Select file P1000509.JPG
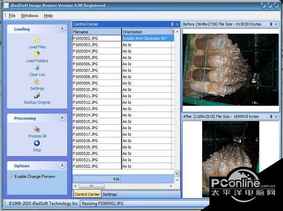 pos(97,83)
